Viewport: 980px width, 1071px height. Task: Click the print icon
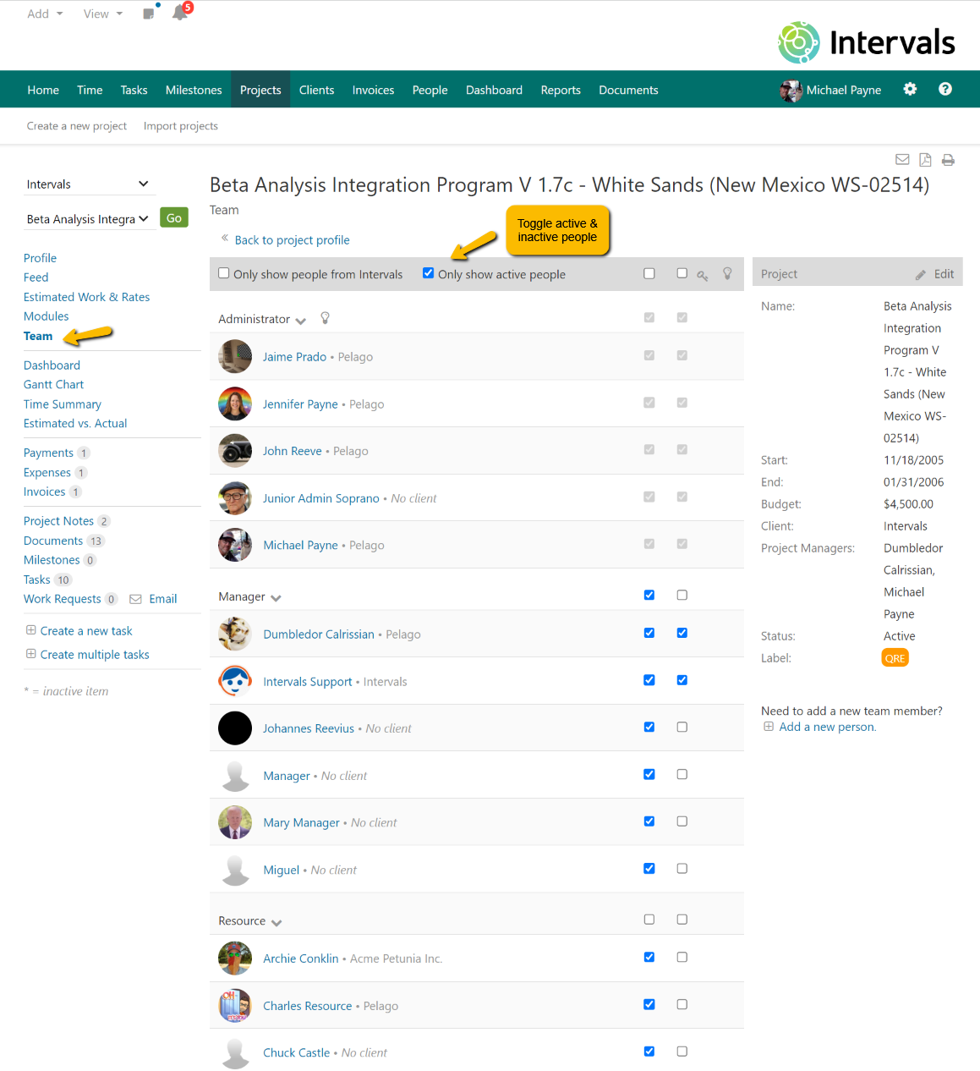click(x=948, y=160)
